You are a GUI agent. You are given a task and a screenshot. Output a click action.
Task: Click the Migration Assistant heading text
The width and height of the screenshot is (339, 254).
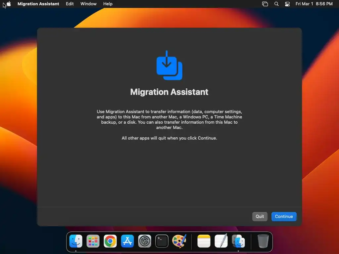pyautogui.click(x=169, y=92)
